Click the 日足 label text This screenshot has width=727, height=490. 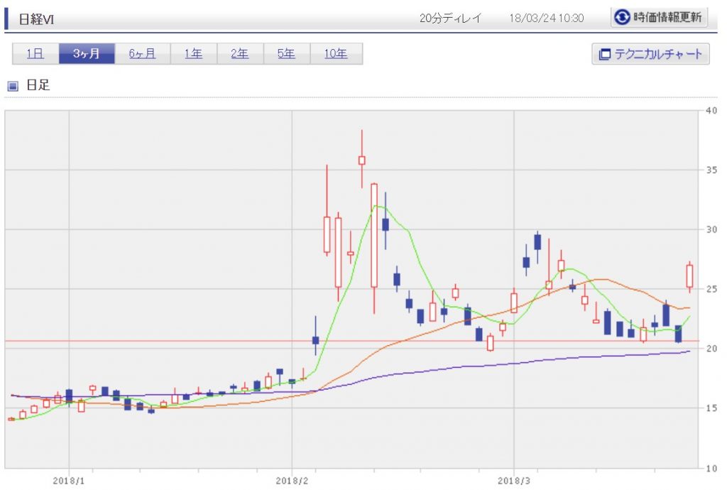pos(38,85)
